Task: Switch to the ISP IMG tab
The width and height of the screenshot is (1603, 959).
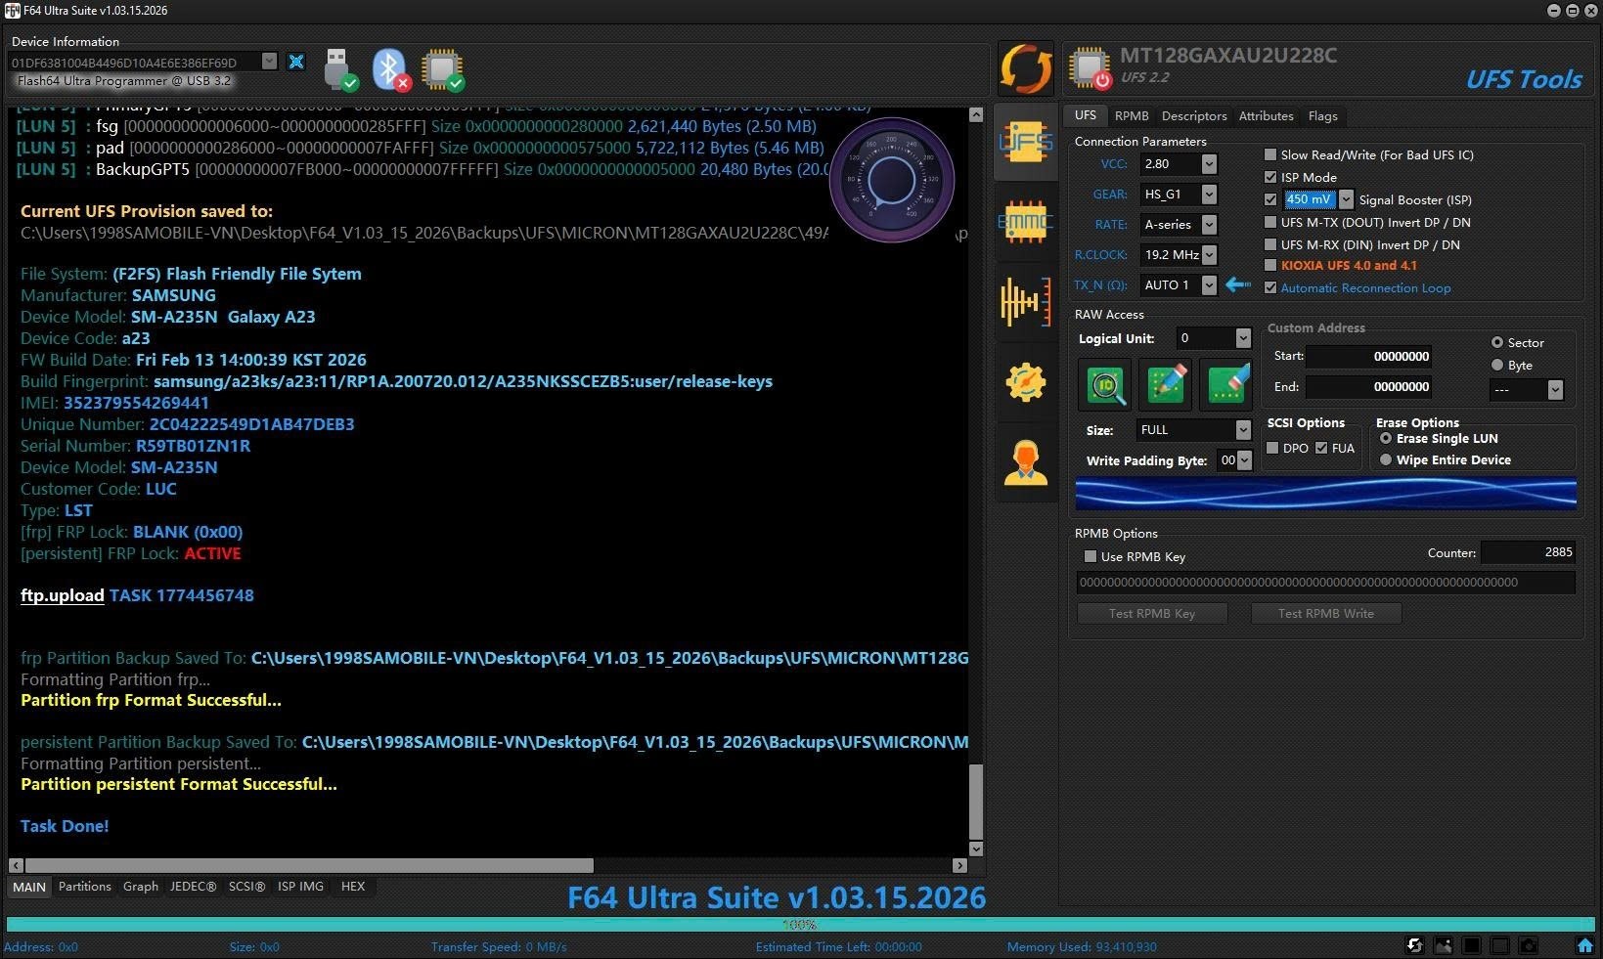Action: [300, 886]
